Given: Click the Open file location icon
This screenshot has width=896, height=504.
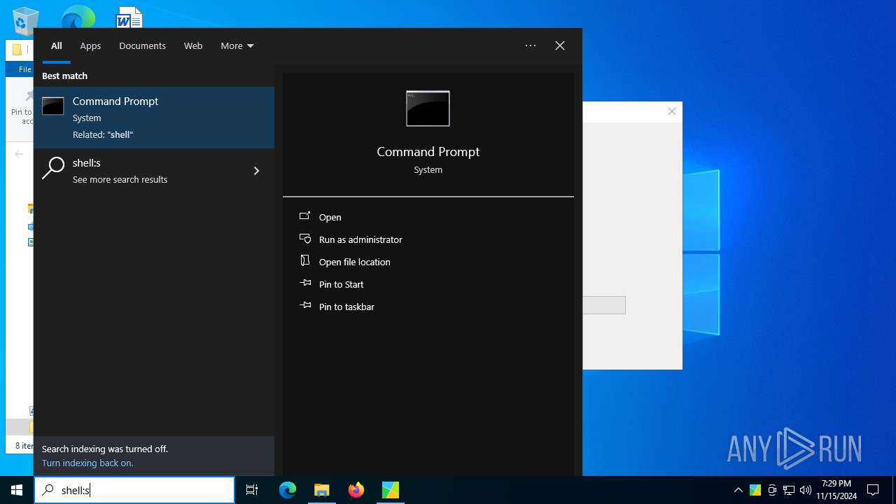Looking at the screenshot, I should (305, 260).
